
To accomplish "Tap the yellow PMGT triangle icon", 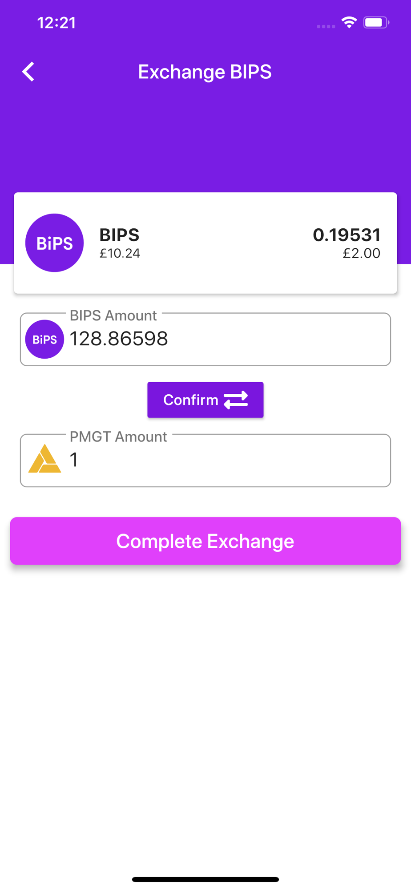I will 44,459.
